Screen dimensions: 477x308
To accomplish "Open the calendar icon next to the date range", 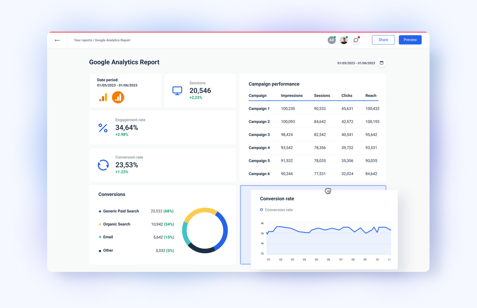I will coord(382,63).
